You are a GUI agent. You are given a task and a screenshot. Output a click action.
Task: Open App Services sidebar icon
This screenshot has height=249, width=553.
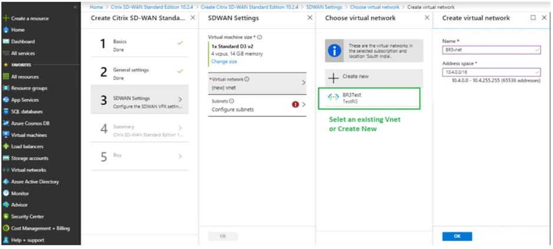click(x=5, y=100)
